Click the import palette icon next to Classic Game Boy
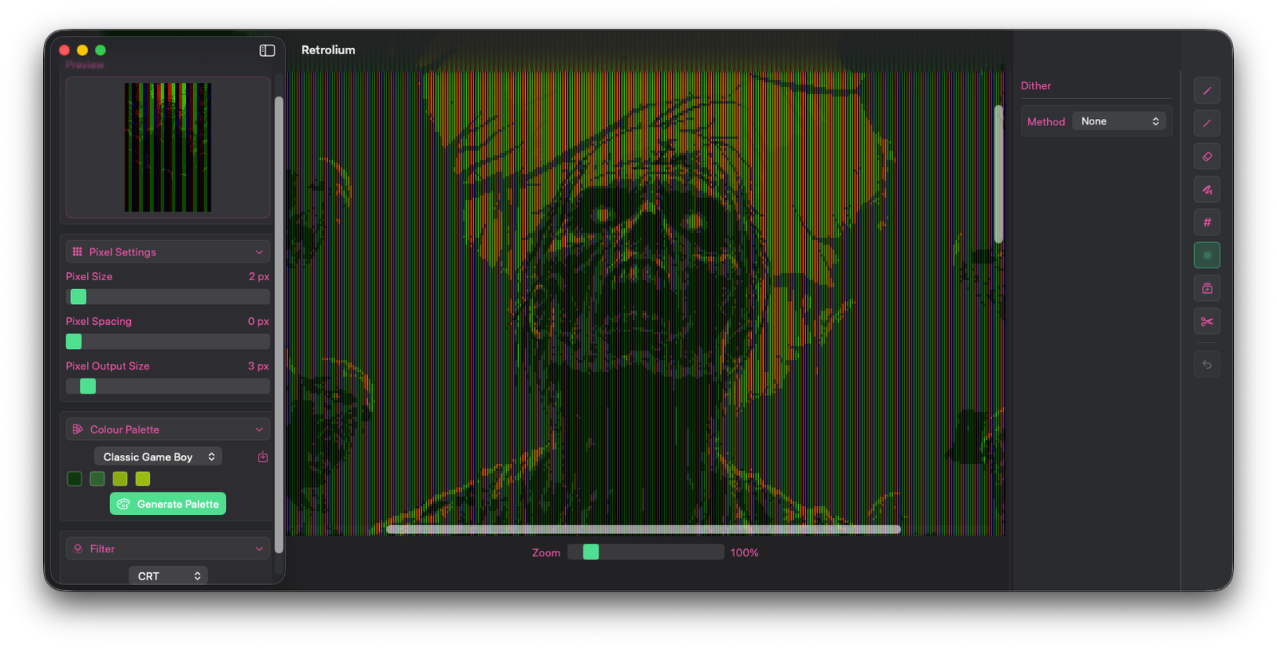 [x=263, y=457]
